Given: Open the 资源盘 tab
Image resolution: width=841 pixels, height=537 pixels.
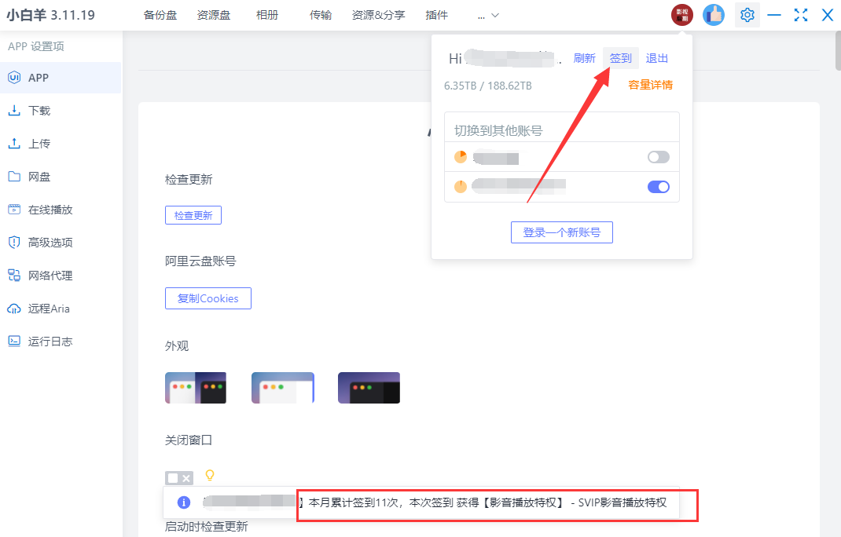Looking at the screenshot, I should pyautogui.click(x=214, y=15).
